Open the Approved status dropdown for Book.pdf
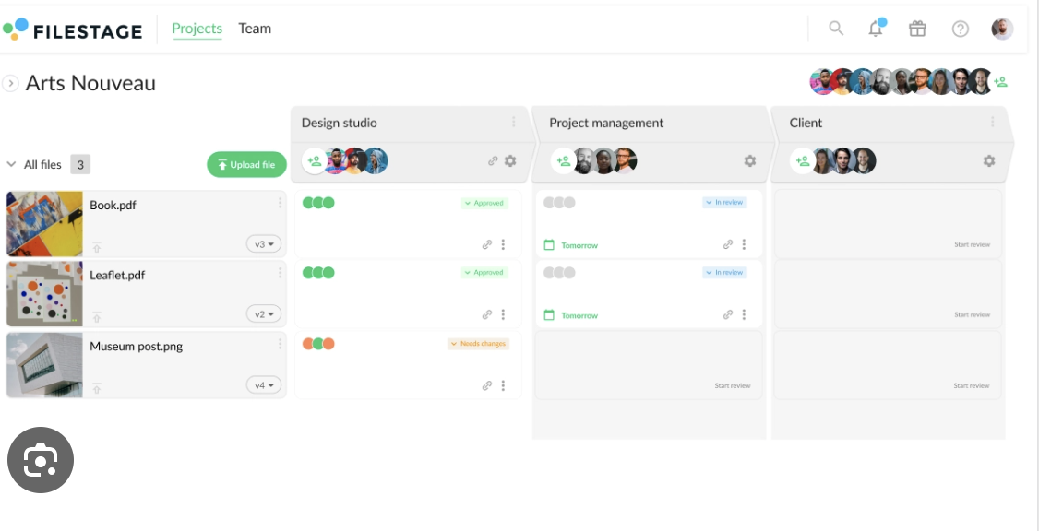The width and height of the screenshot is (1039, 531). point(484,203)
